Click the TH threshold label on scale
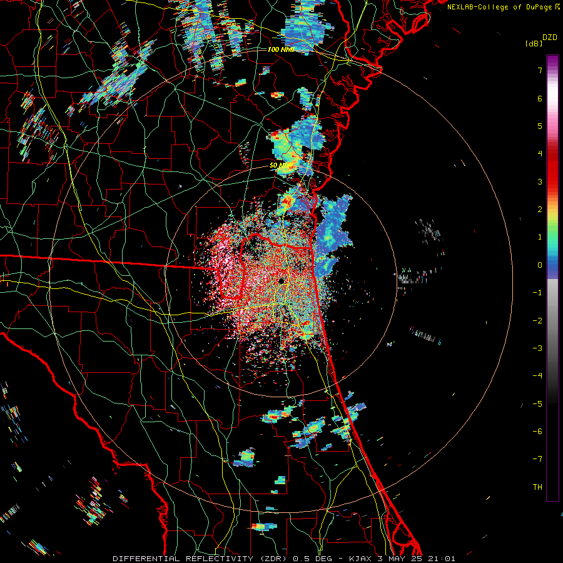The height and width of the screenshot is (563, 563). tap(537, 487)
